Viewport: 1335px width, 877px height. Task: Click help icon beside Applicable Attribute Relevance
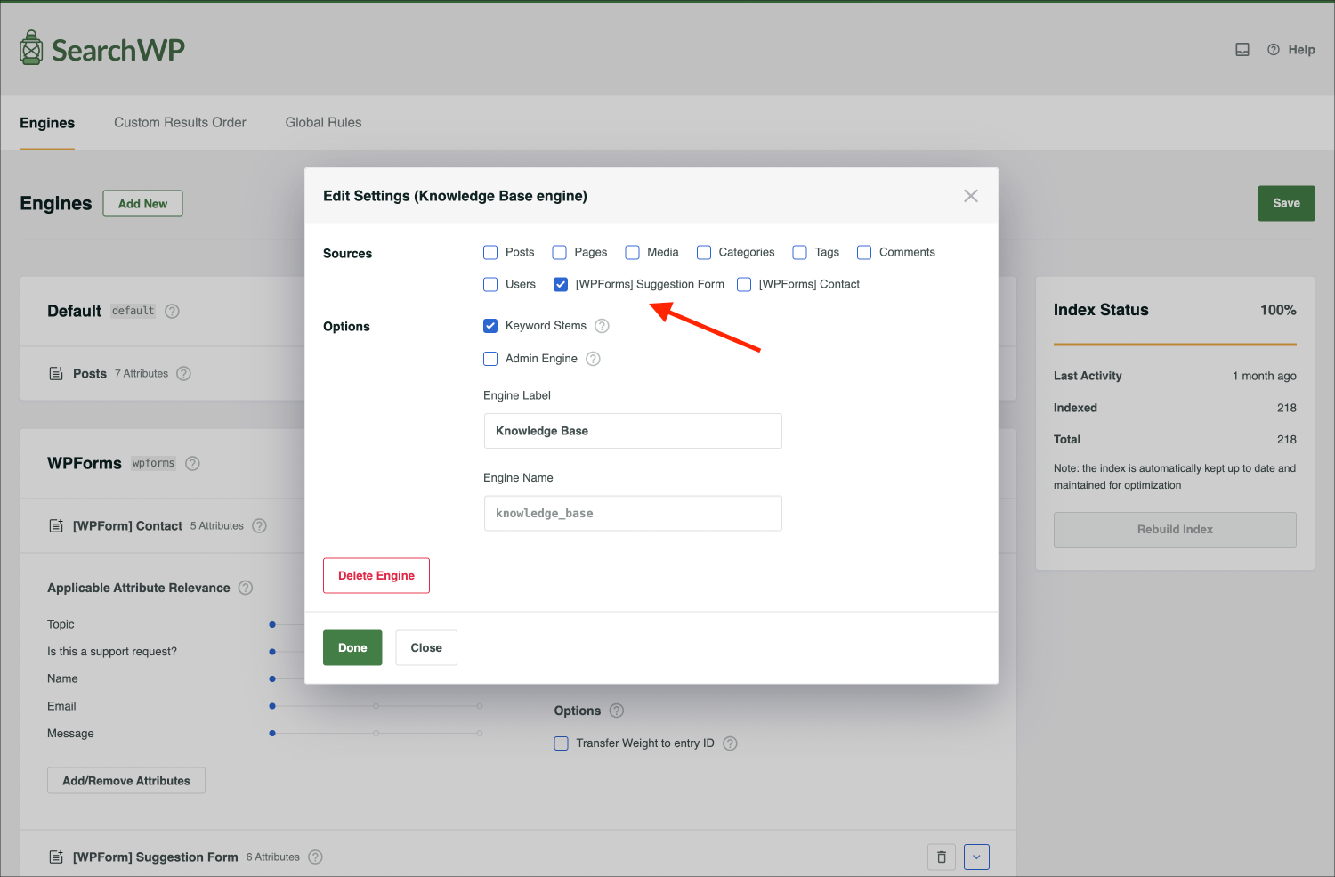point(246,588)
